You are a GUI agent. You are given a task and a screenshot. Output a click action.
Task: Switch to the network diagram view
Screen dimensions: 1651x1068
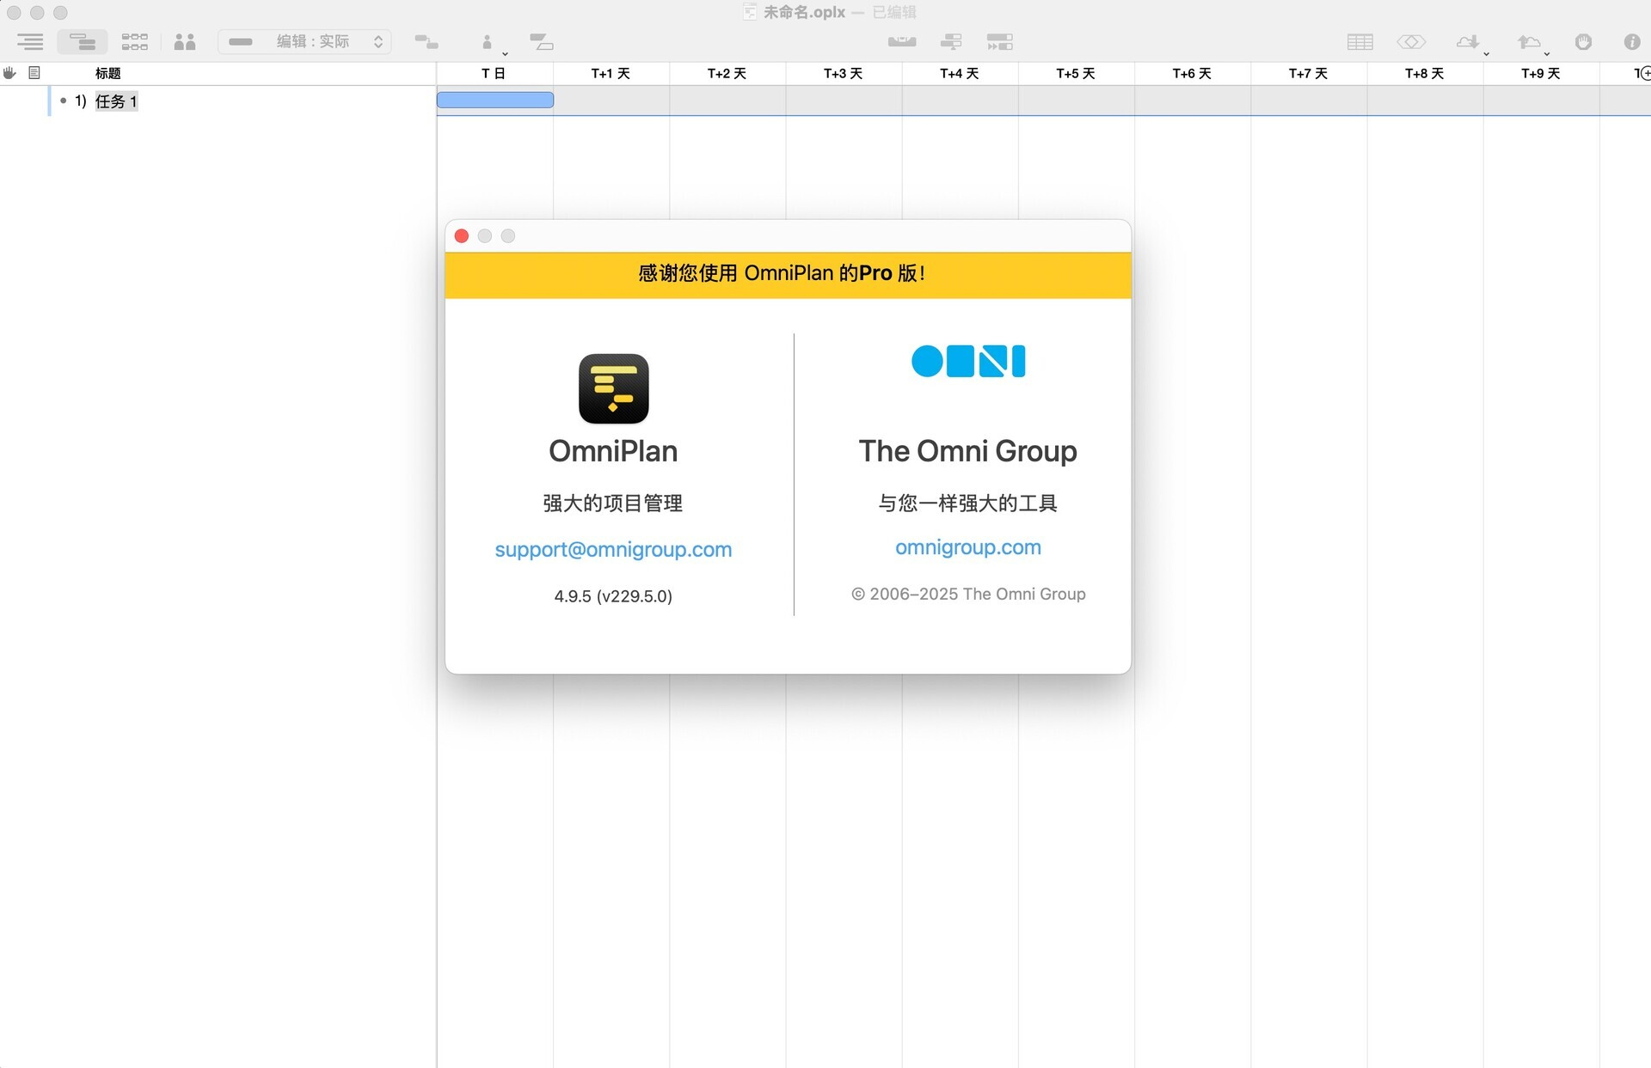(x=135, y=41)
